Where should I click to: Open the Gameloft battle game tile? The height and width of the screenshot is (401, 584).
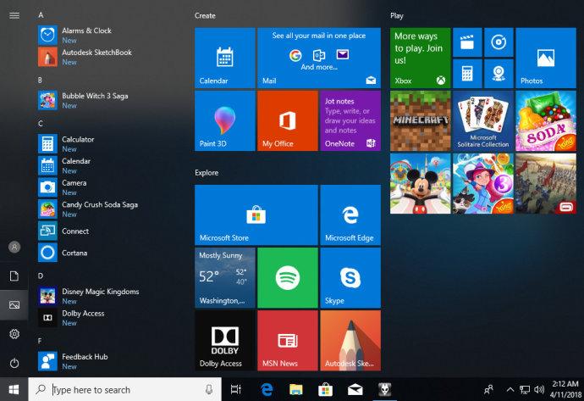coord(546,183)
